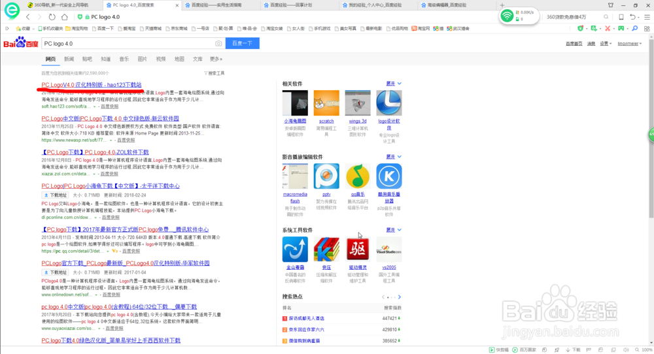The image size is (654, 354).
Task: Open the ZOL软件下载 PC Logo result
Action: pos(95,152)
